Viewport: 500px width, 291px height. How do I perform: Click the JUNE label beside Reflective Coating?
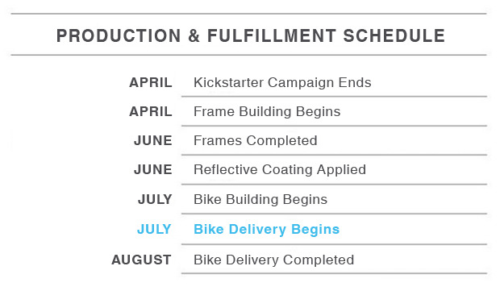[x=153, y=169]
